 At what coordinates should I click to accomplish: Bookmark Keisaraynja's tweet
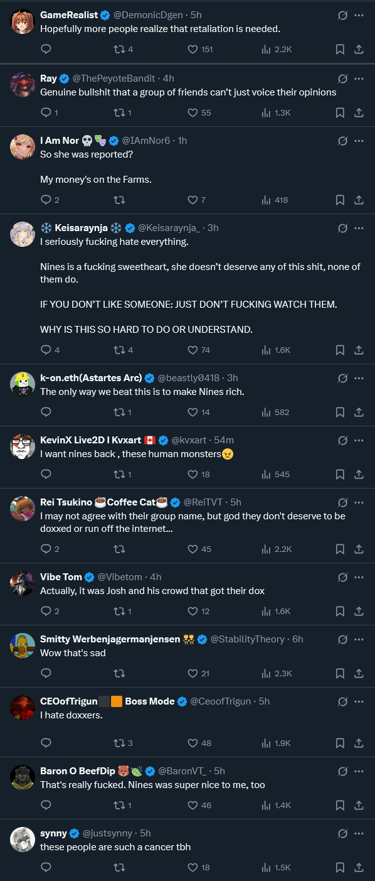click(340, 350)
